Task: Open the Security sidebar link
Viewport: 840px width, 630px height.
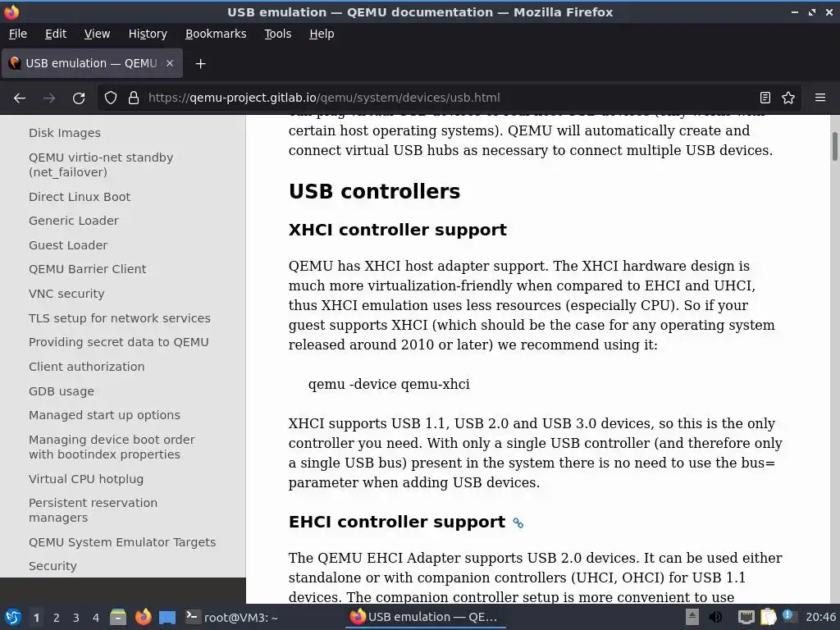Action: 52,566
